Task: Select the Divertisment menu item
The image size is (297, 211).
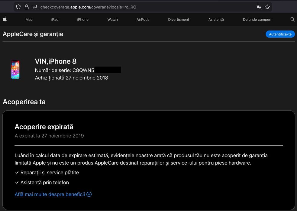Action: (179, 20)
